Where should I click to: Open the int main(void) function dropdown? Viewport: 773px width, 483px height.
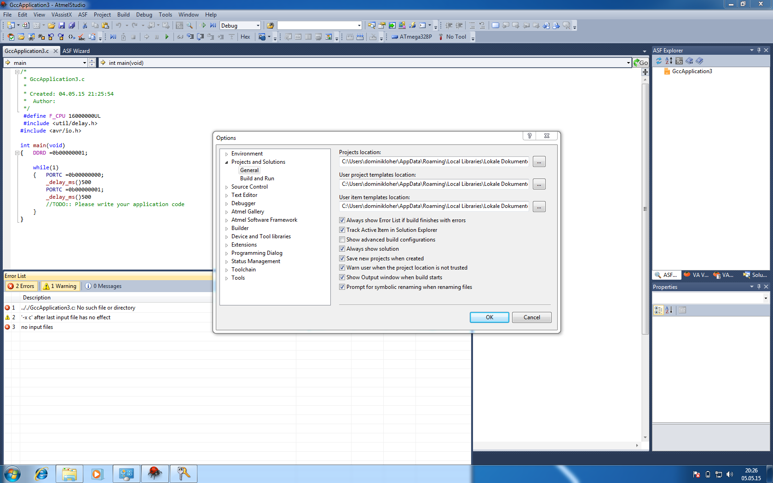(629, 63)
